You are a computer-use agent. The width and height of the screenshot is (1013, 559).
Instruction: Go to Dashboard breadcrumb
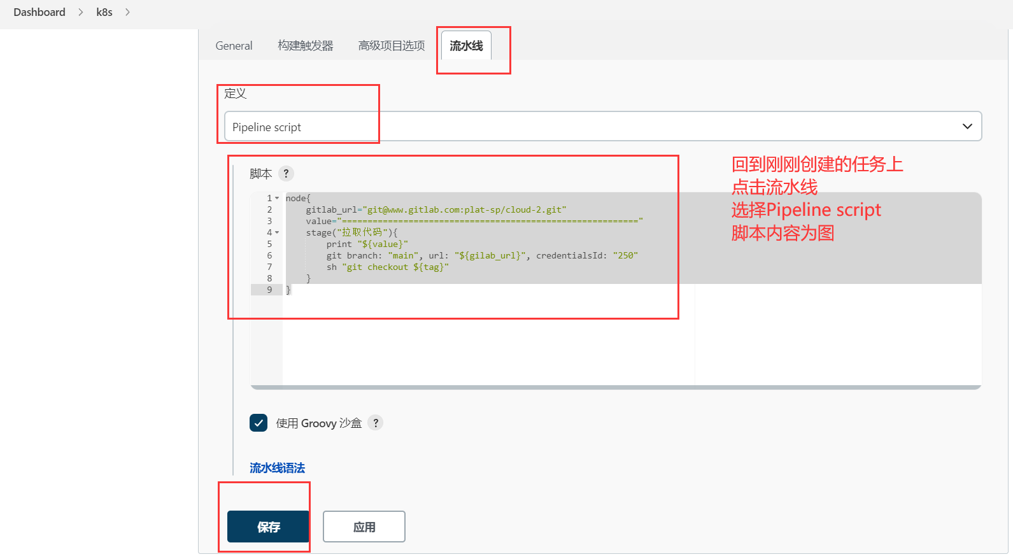pos(39,12)
